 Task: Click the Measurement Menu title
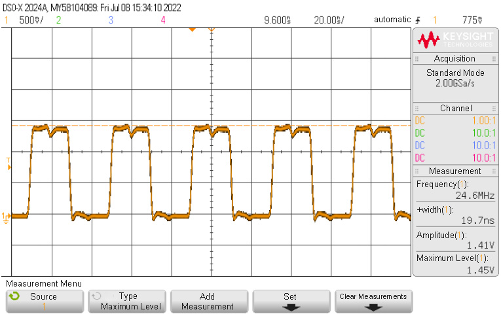click(x=44, y=284)
